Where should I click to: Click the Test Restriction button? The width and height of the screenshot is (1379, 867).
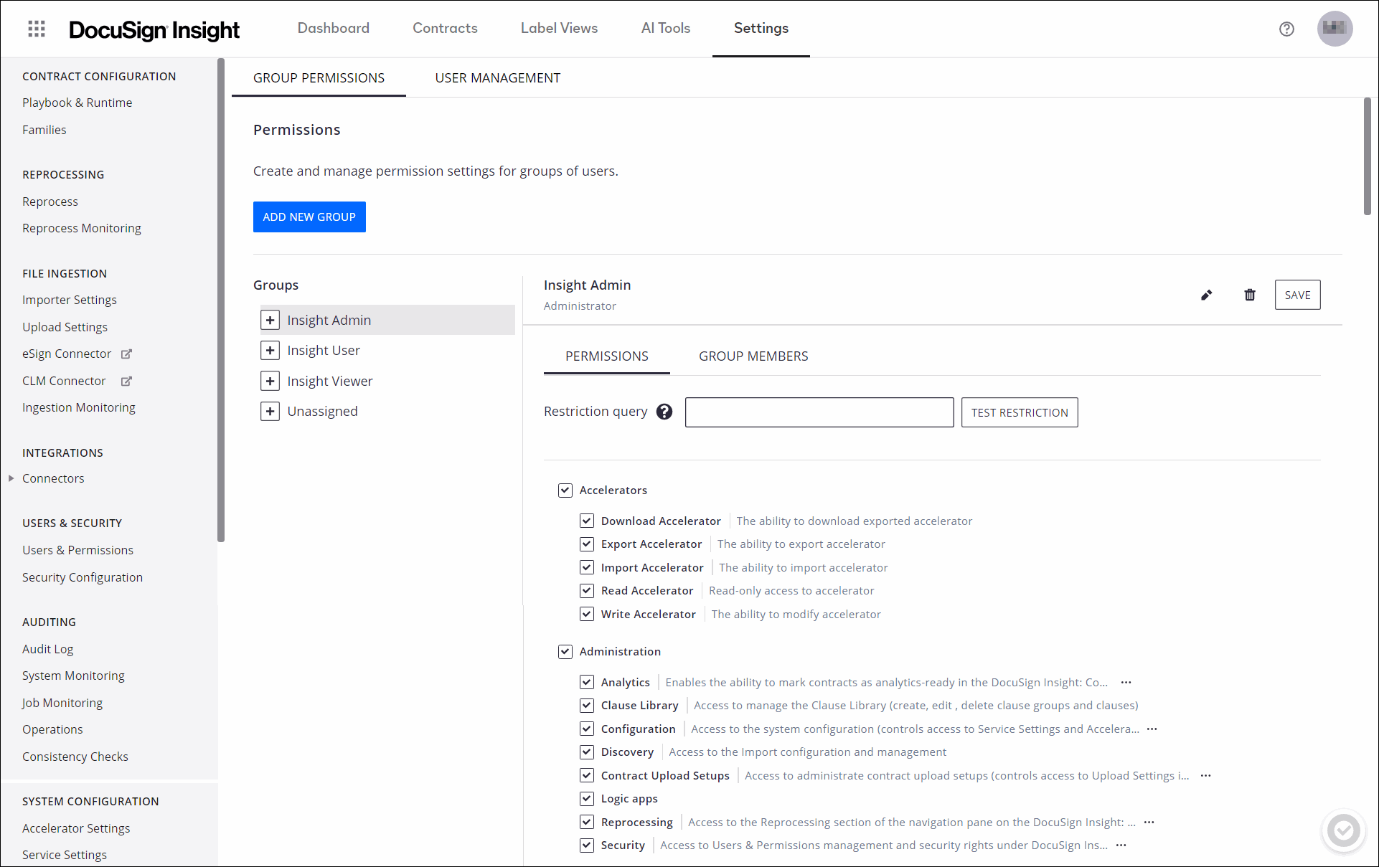[1019, 412]
